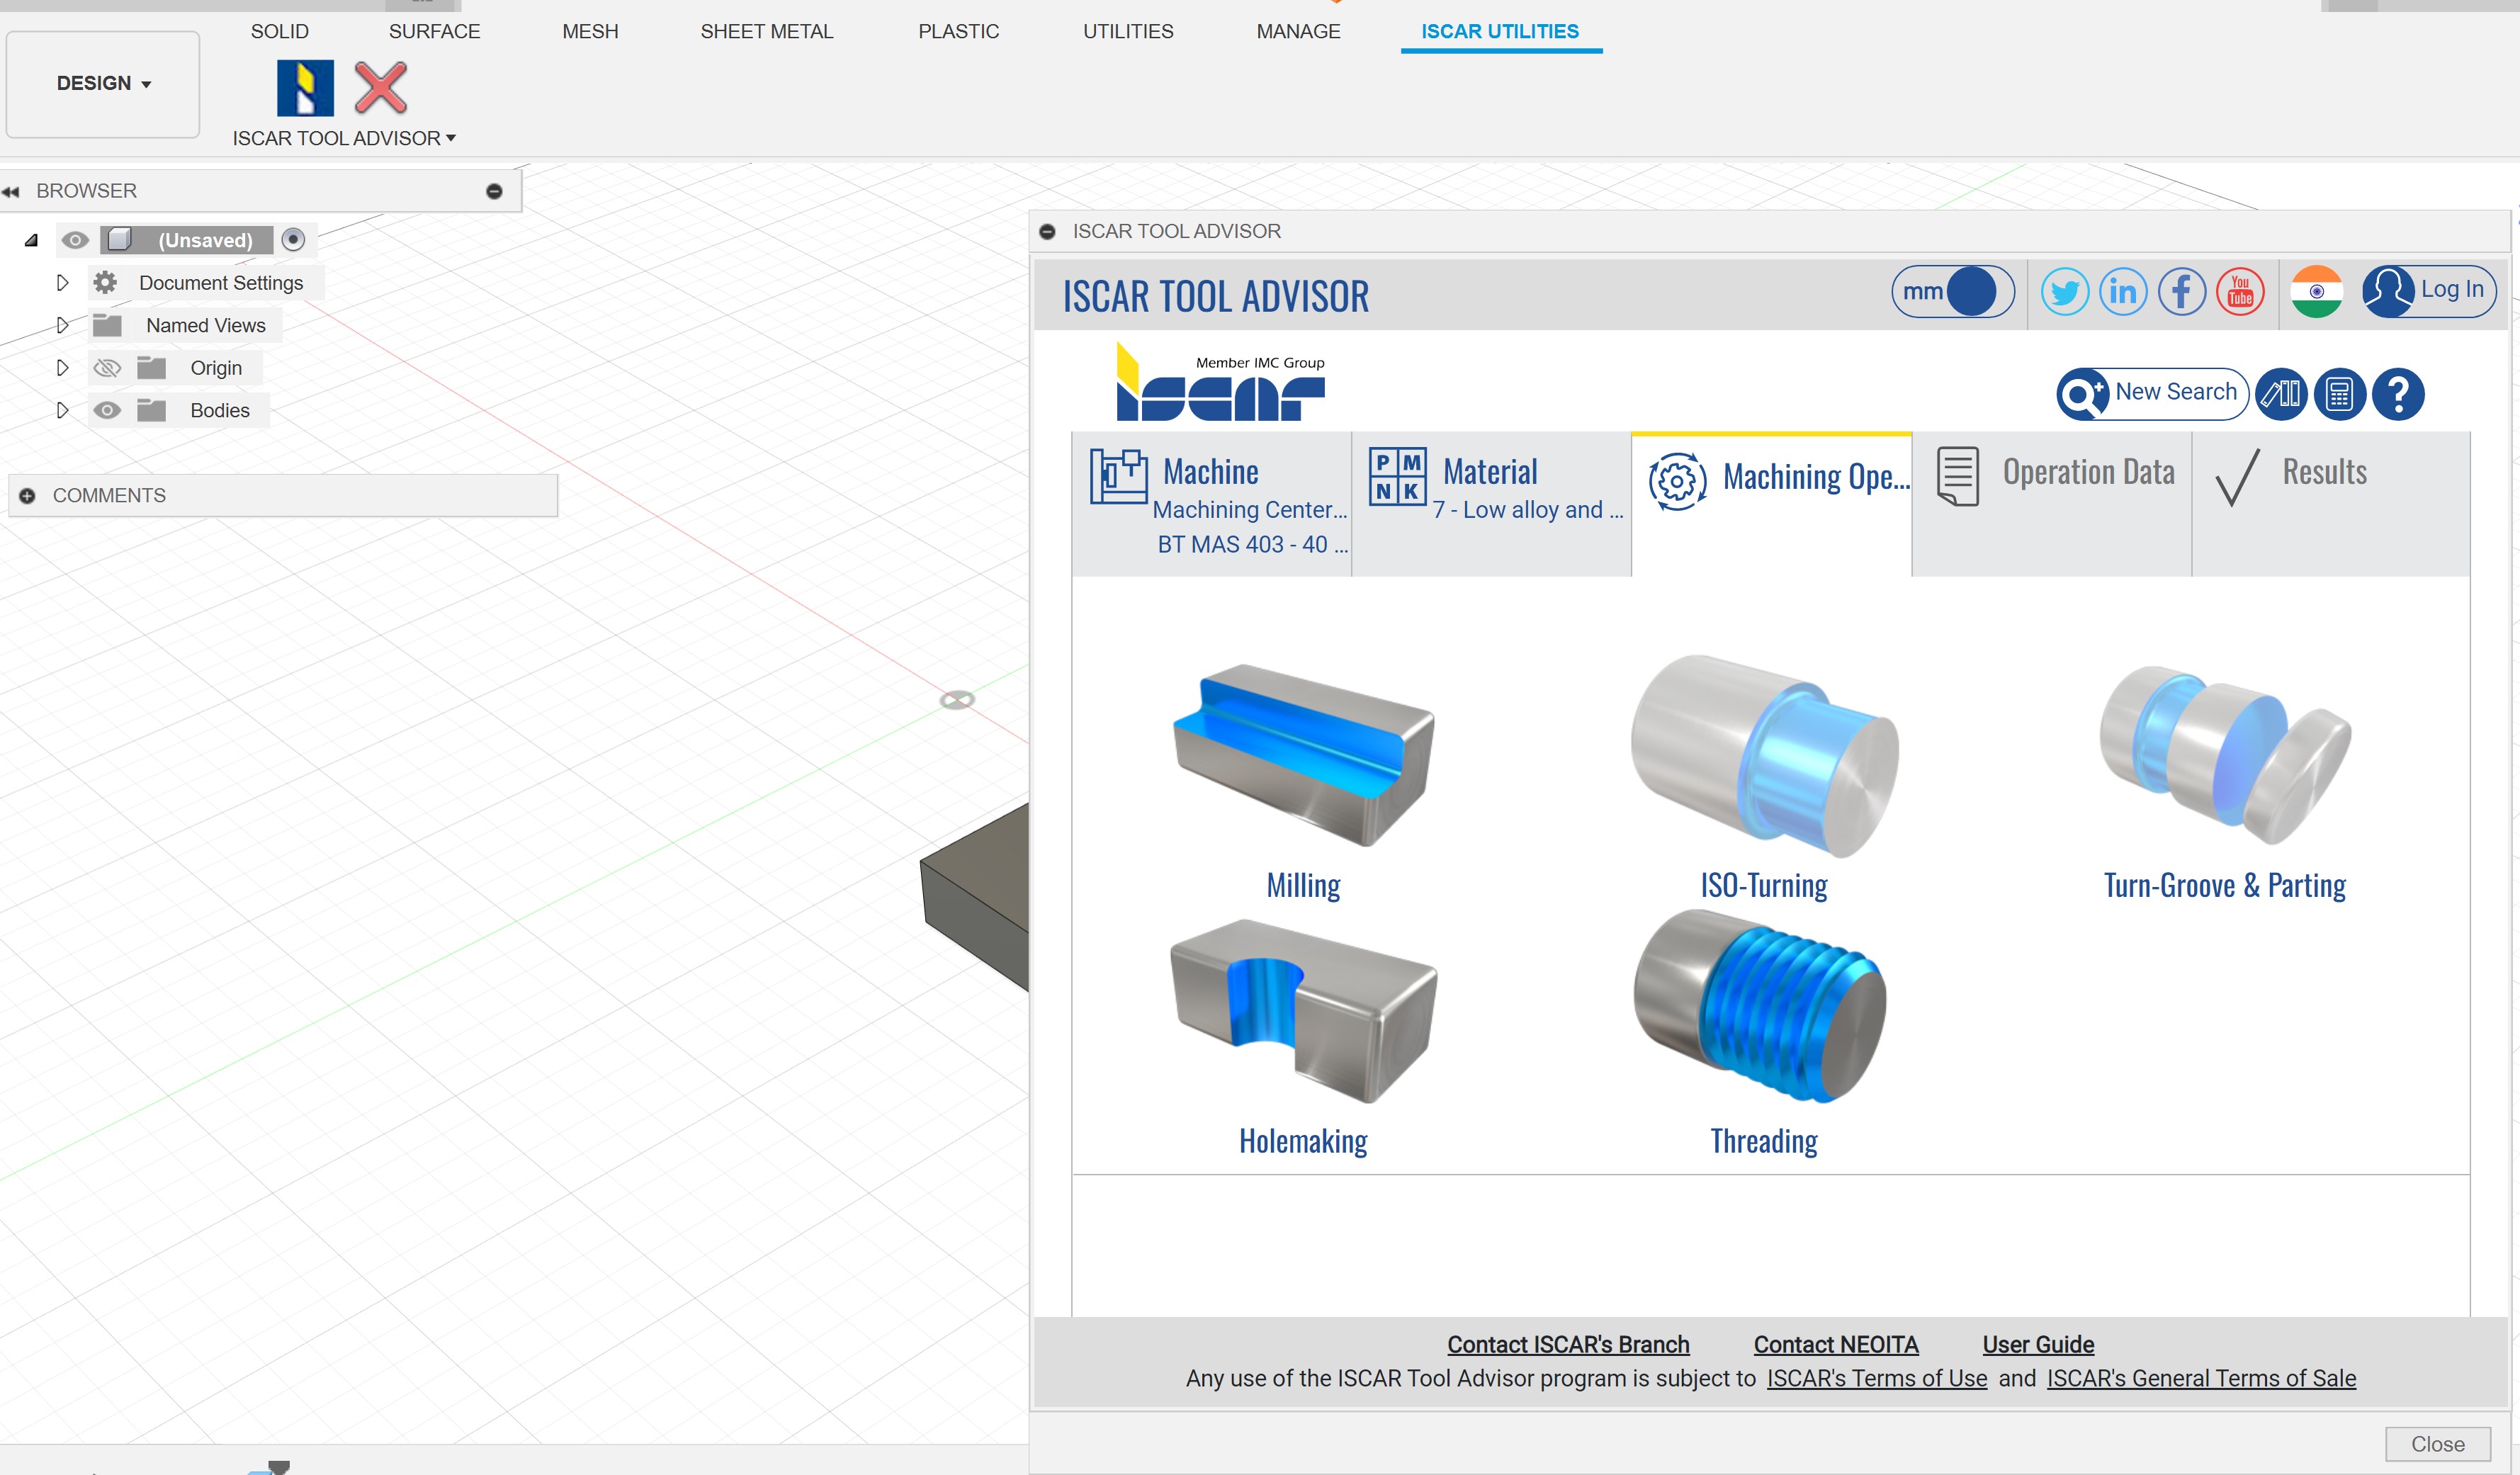The width and height of the screenshot is (2520, 1475).
Task: Click the New Search button
Action: coord(2153,393)
